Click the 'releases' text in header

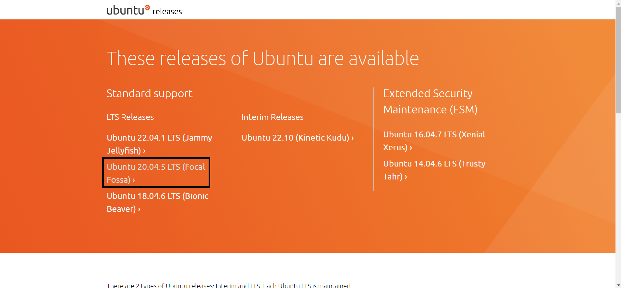coord(167,12)
